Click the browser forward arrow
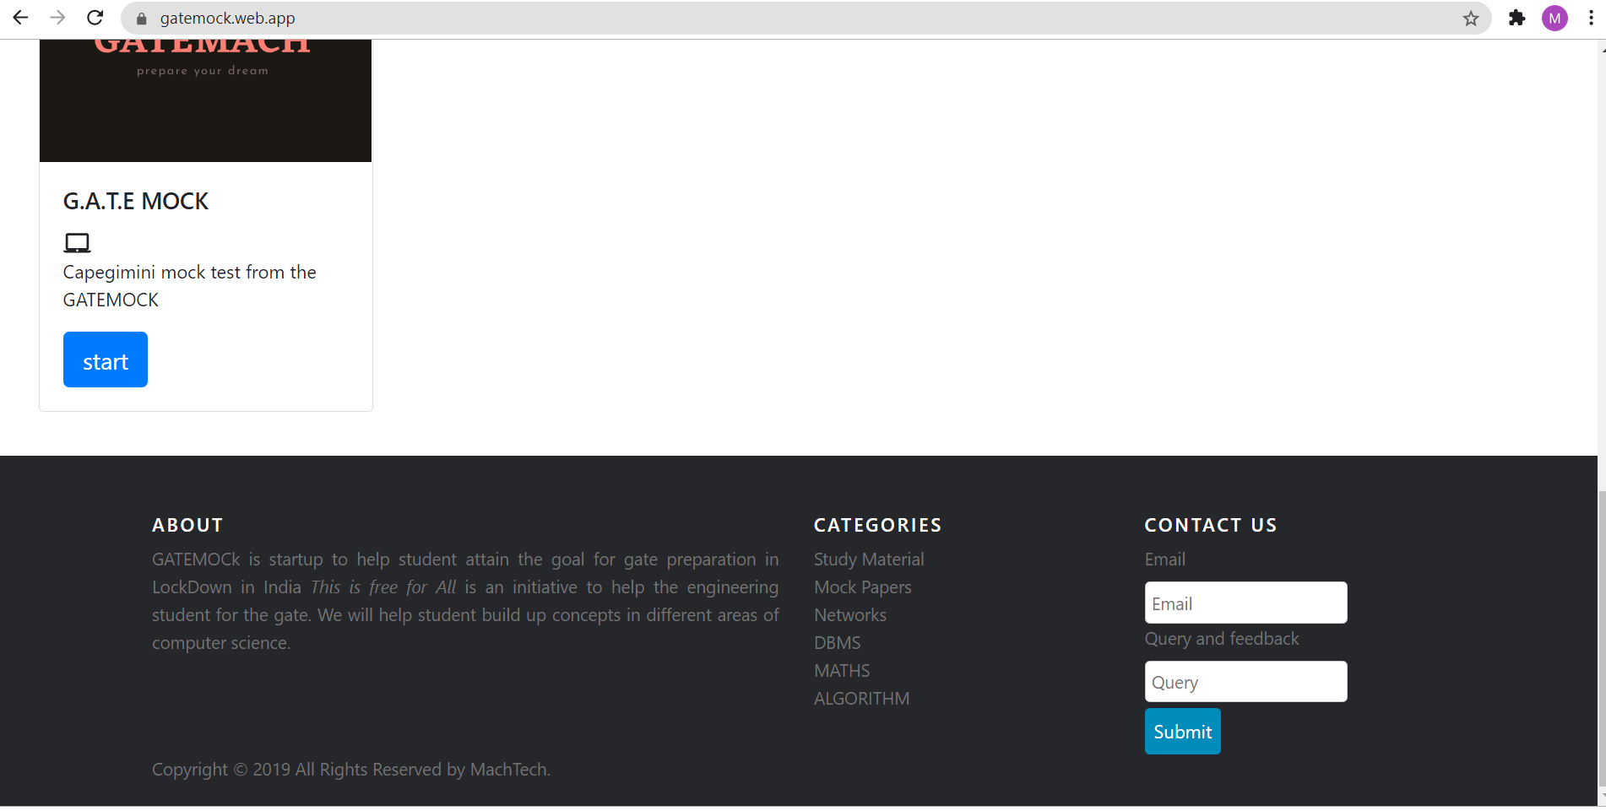This screenshot has width=1606, height=811. click(57, 18)
